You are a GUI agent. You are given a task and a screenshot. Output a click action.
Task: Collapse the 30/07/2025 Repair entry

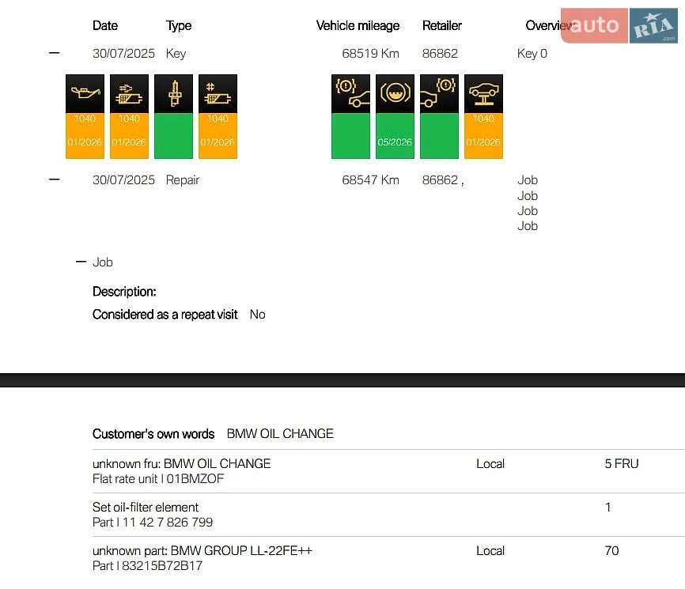click(54, 179)
